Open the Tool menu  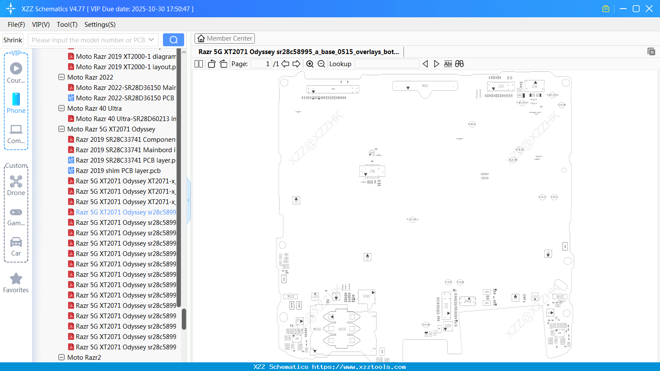click(x=67, y=25)
